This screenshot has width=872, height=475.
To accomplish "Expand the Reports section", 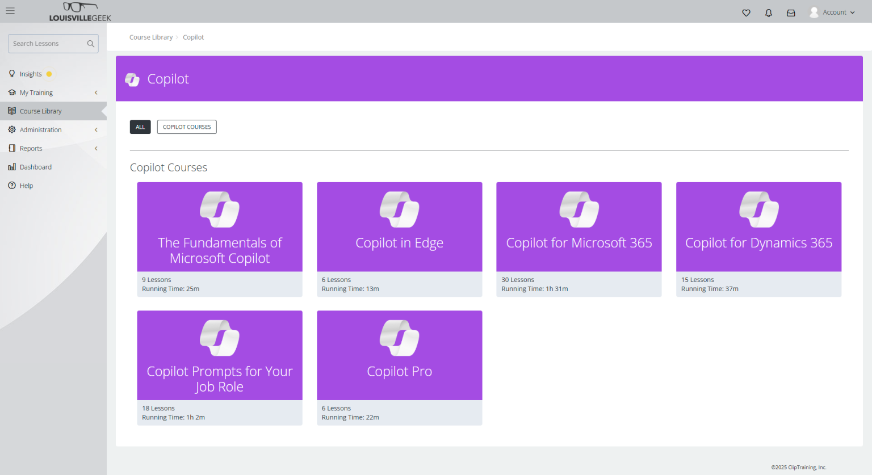I will coord(31,148).
